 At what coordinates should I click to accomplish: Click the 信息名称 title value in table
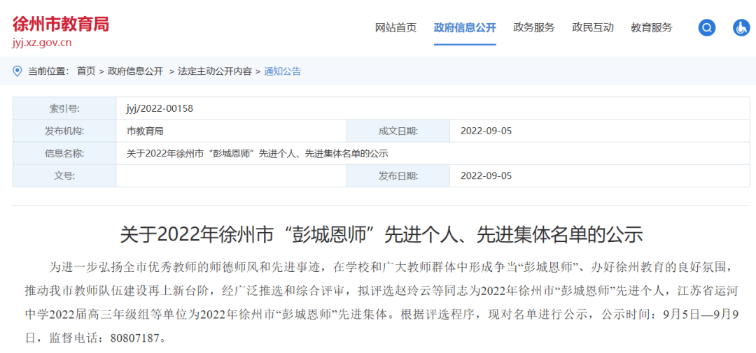pos(258,154)
